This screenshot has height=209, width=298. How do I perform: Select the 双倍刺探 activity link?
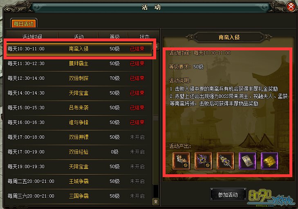pyautogui.click(x=78, y=78)
